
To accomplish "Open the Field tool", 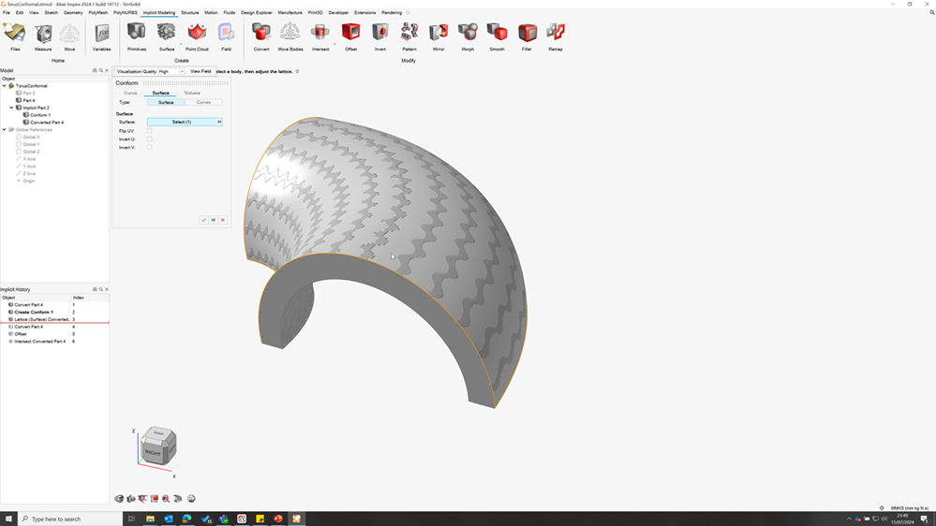I will coord(226,34).
